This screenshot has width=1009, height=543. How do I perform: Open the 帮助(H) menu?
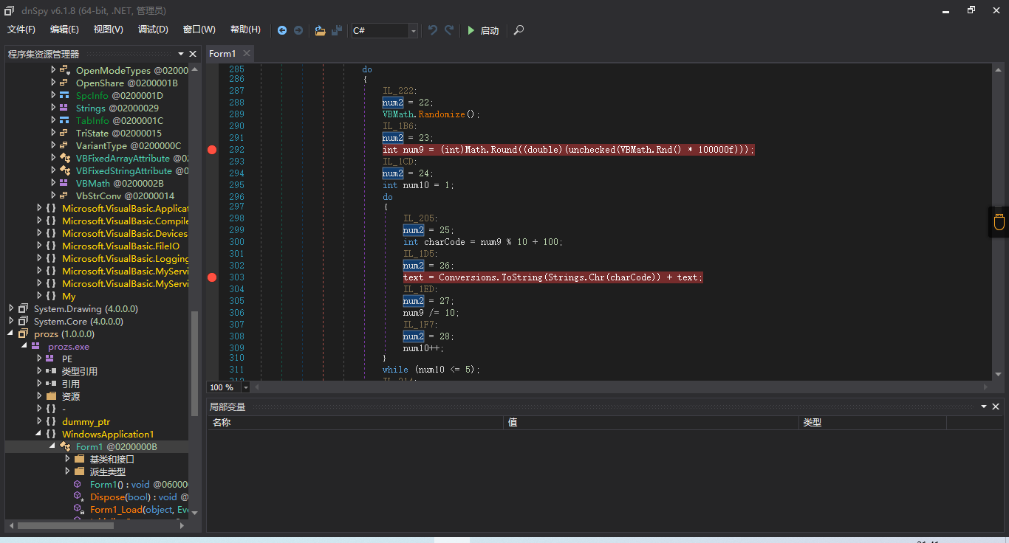click(x=245, y=30)
